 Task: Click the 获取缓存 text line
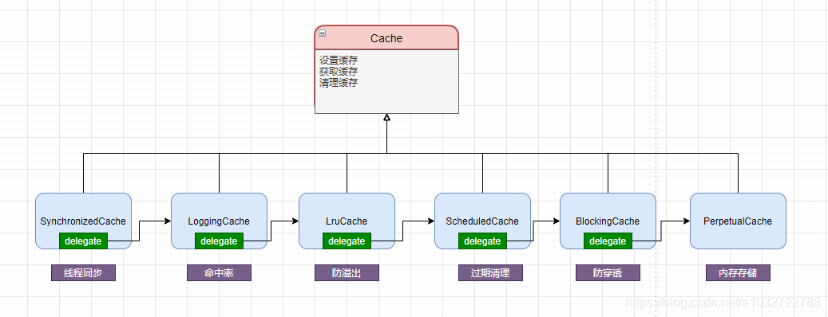pyautogui.click(x=339, y=72)
